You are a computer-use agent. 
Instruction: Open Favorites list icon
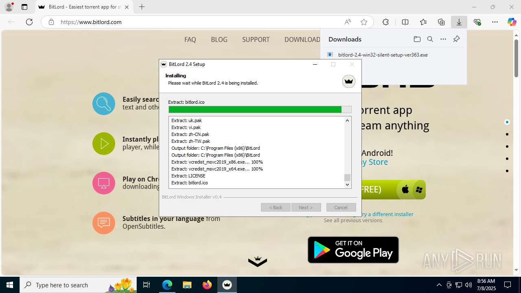coord(423,22)
